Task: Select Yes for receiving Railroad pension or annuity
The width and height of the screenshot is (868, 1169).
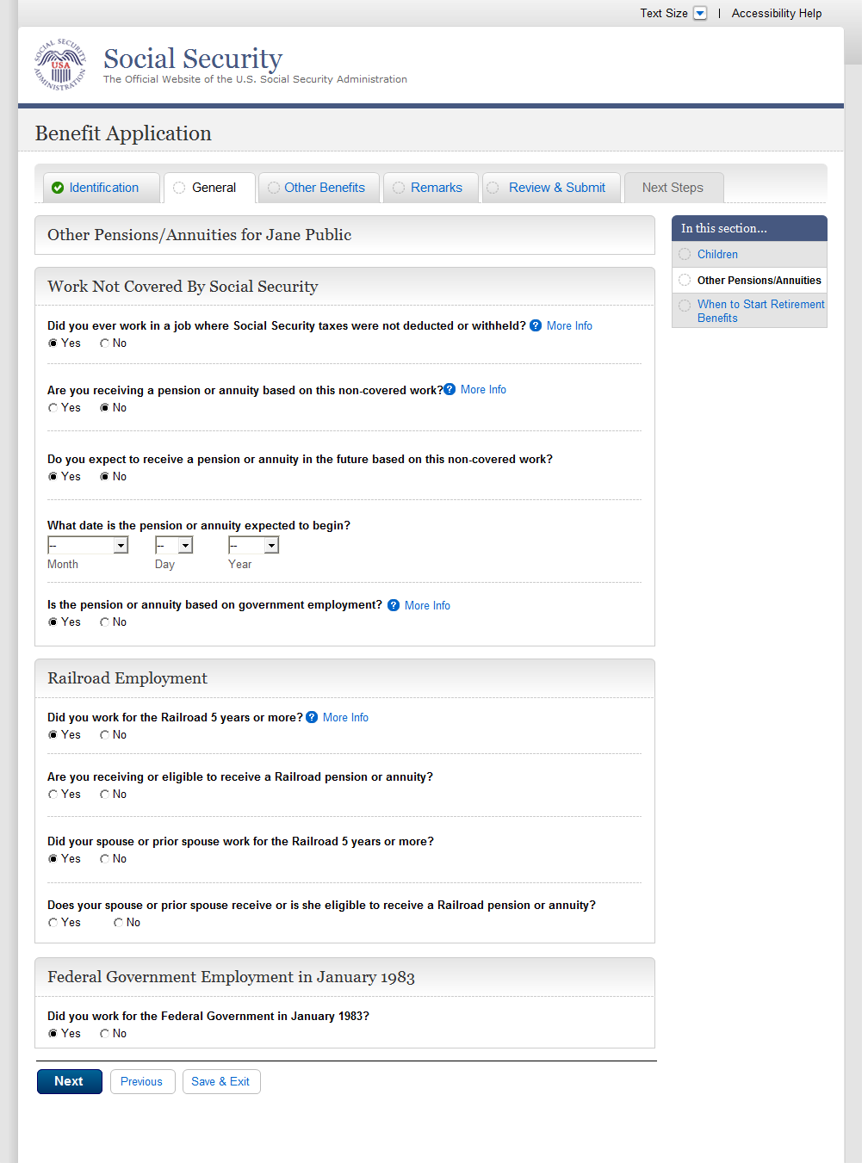Action: coord(53,795)
